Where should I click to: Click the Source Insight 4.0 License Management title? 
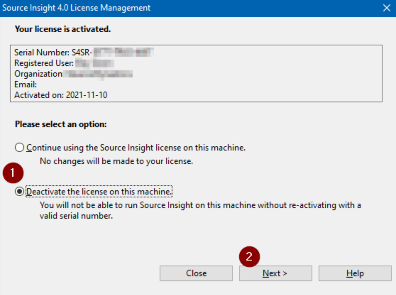click(x=76, y=8)
